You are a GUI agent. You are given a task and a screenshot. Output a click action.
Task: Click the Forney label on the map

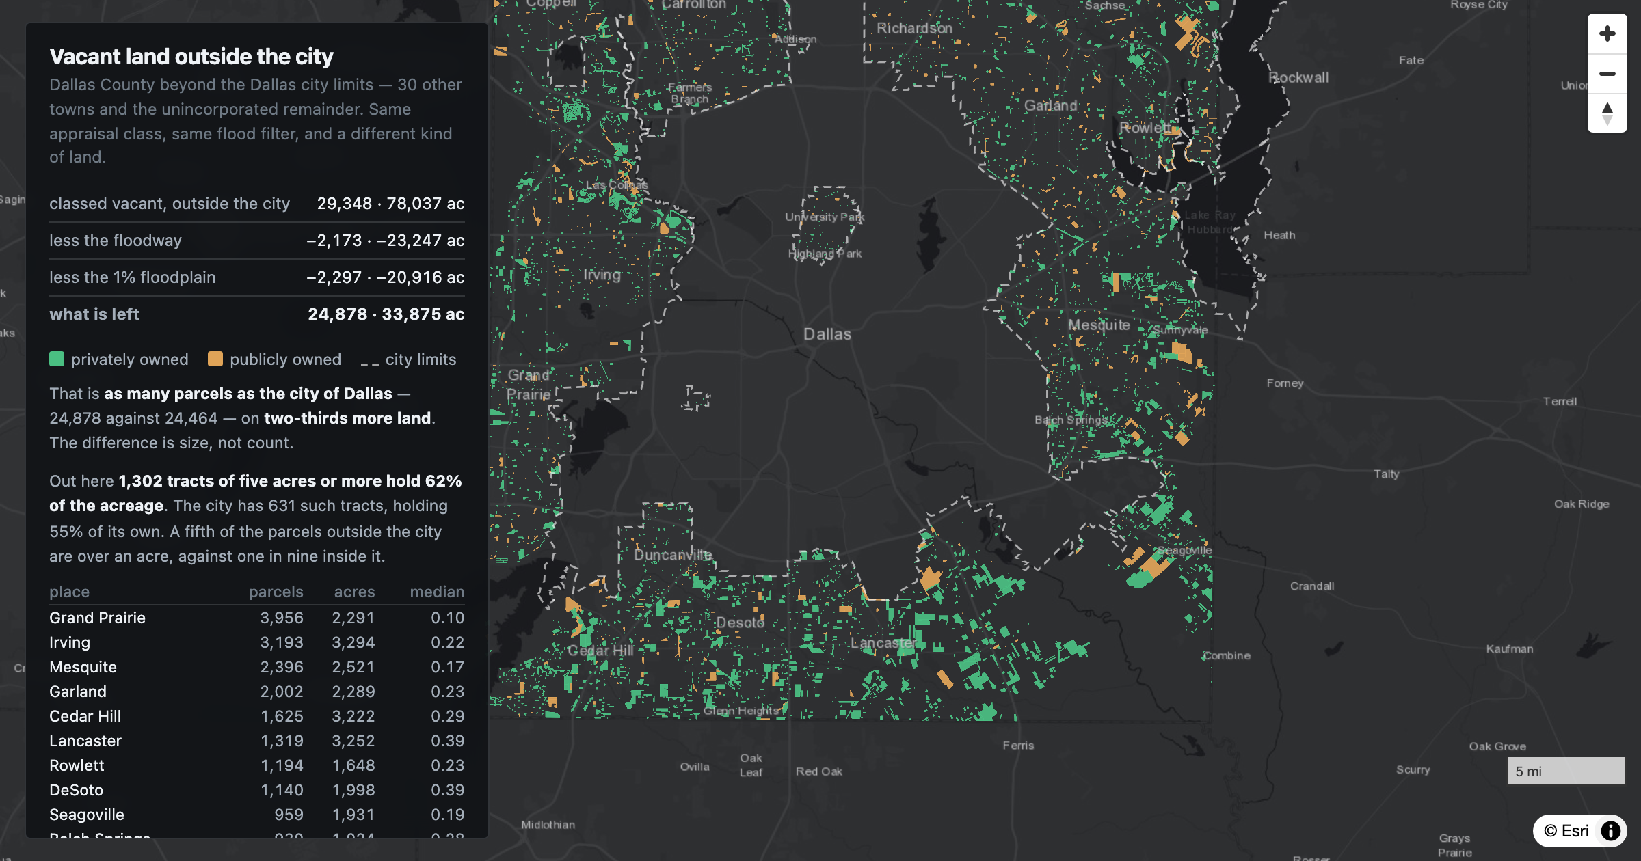(x=1285, y=383)
